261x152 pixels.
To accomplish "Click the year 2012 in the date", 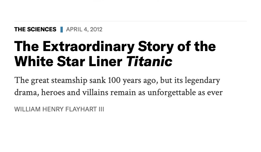I will 96,29.
